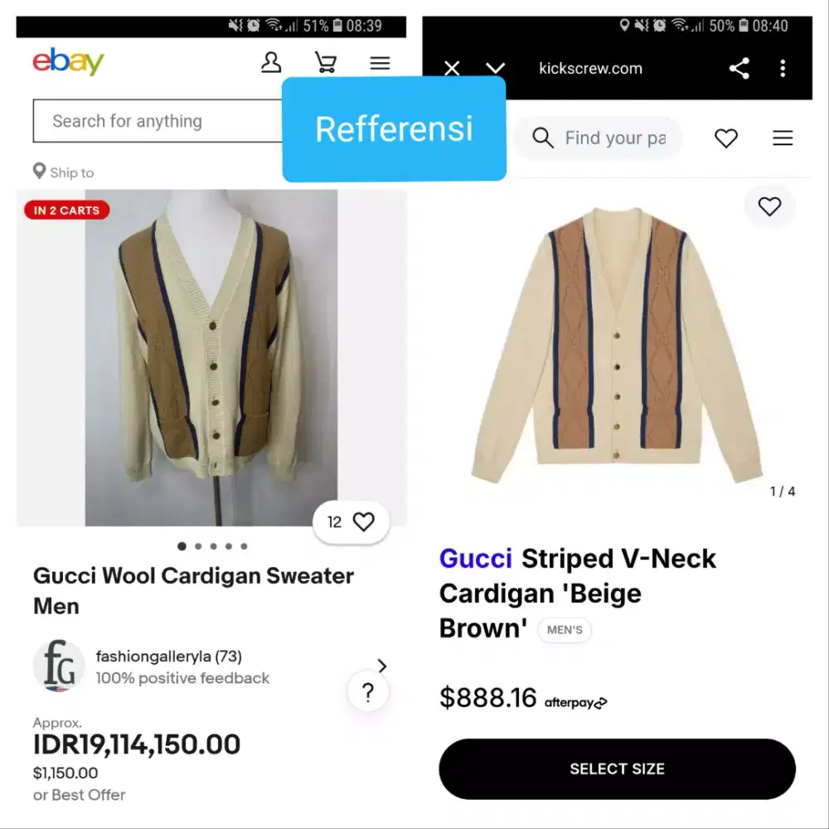Viewport: 829px width, 829px height.
Task: Select the third image carousel dot
Action: [213, 546]
